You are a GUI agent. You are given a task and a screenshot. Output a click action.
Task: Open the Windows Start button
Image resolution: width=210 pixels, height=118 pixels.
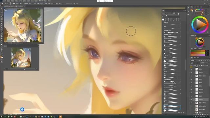coord(2,117)
